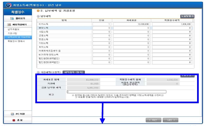The image size is (207, 126).
Task: Click 과세표준 column header
Action: click(x=131, y=20)
